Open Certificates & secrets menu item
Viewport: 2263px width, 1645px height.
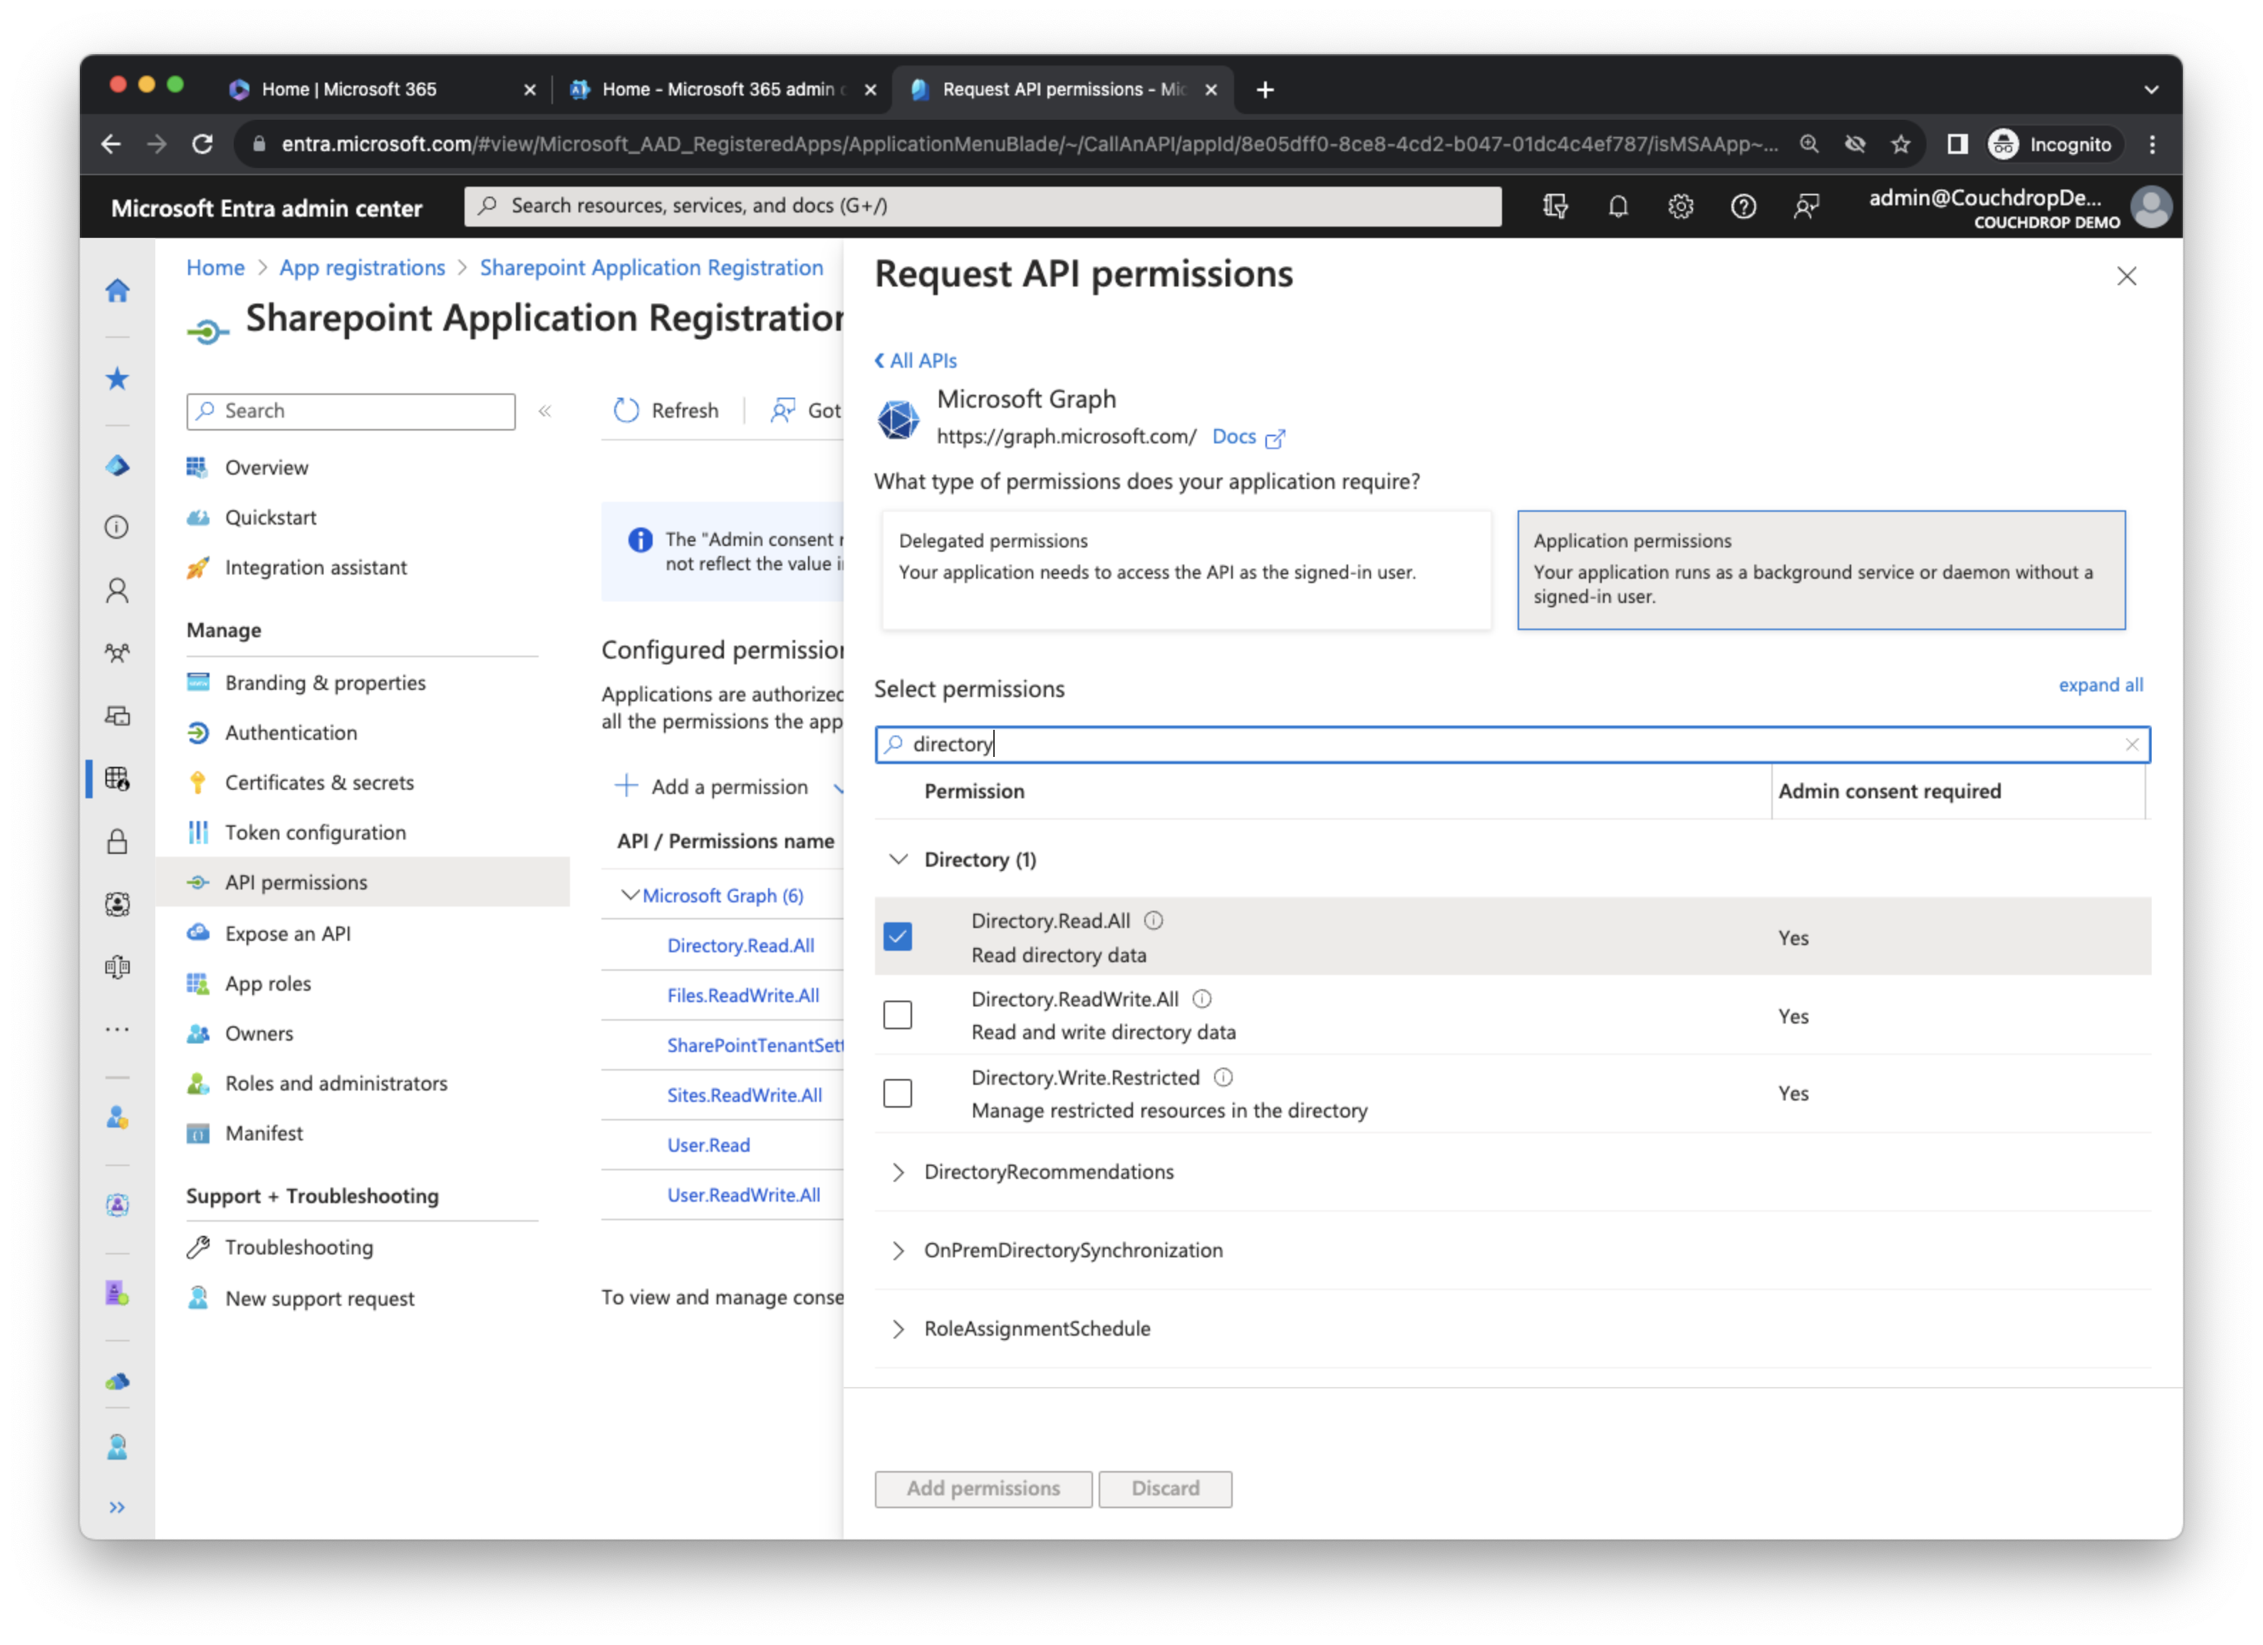(x=319, y=783)
